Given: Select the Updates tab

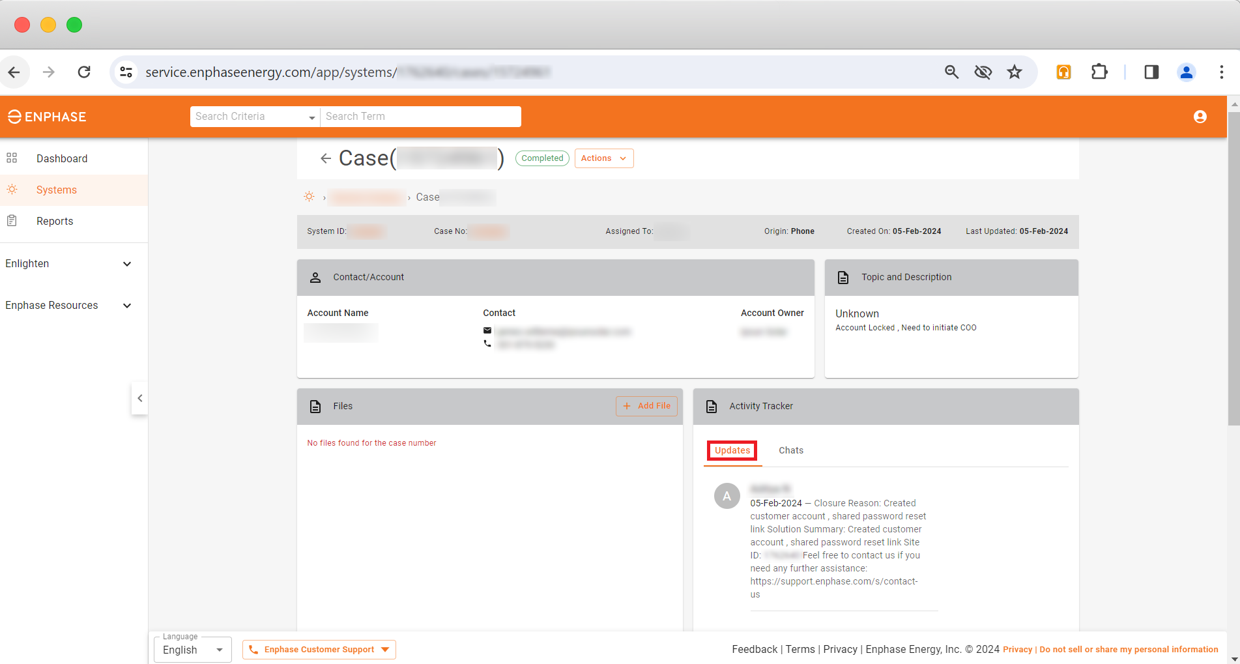Looking at the screenshot, I should click(x=731, y=450).
